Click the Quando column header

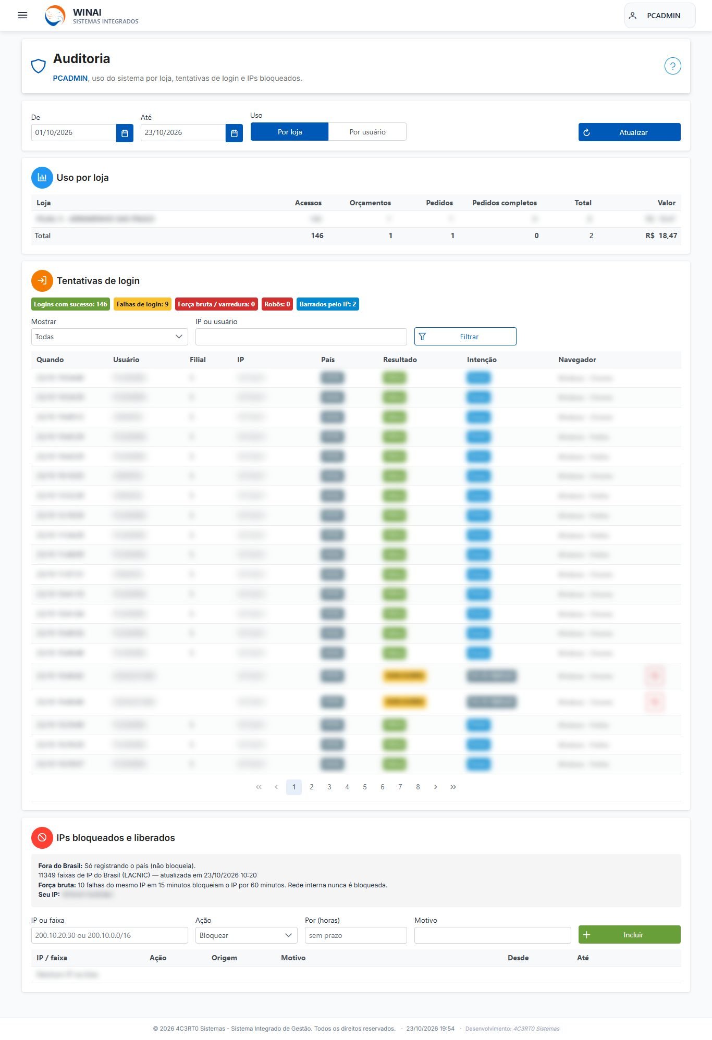point(50,360)
